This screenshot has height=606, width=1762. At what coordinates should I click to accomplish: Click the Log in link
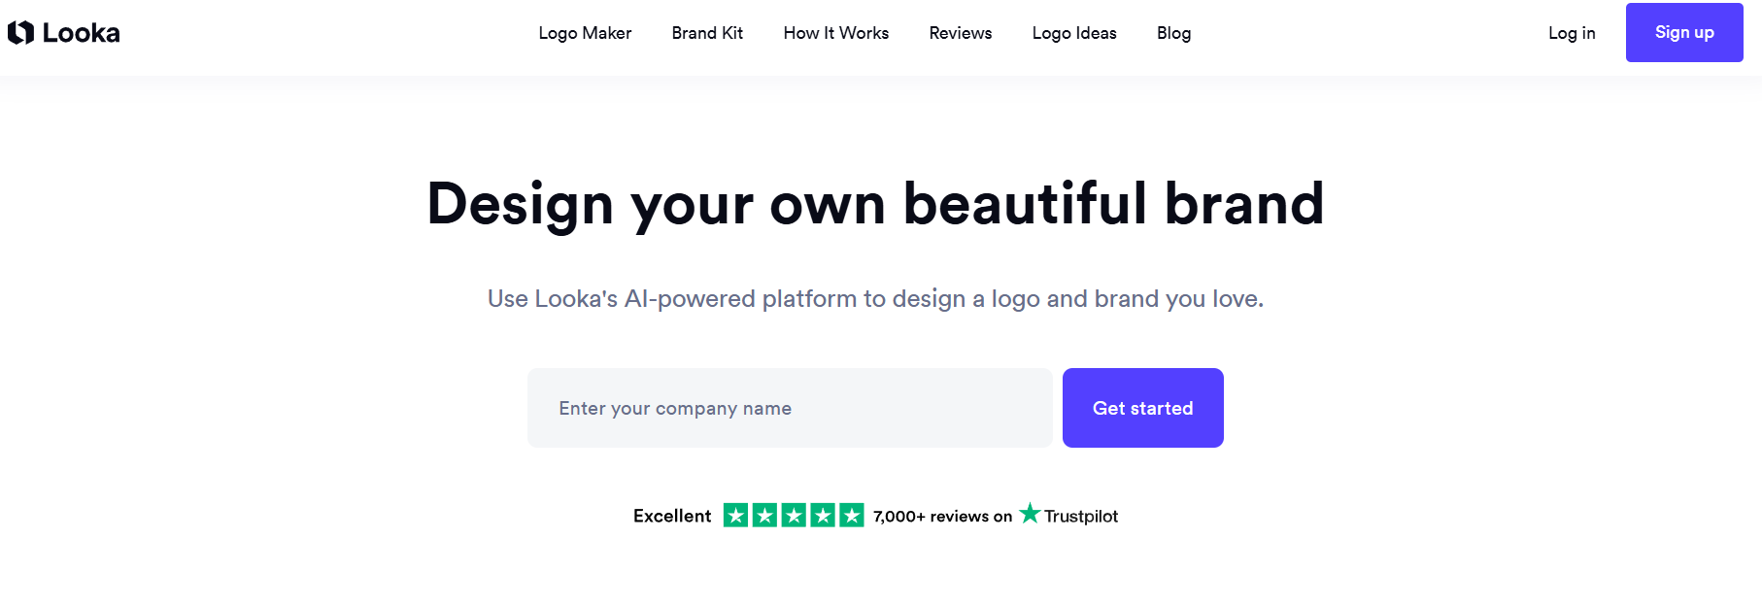pyautogui.click(x=1572, y=33)
